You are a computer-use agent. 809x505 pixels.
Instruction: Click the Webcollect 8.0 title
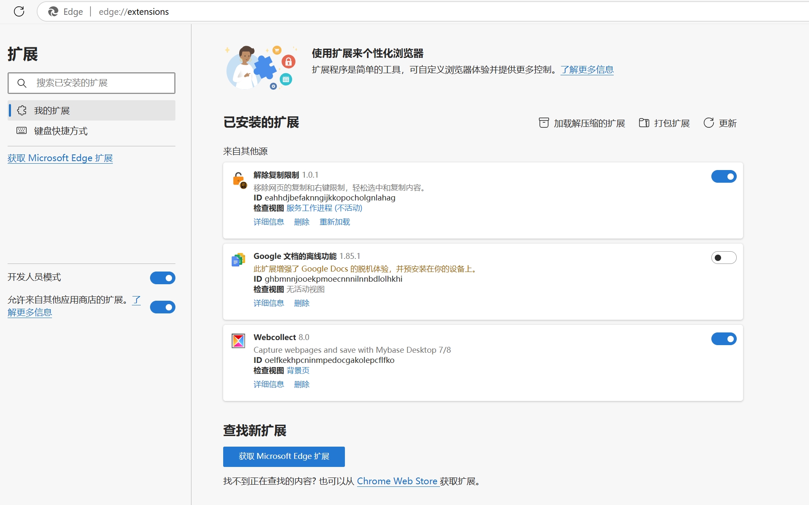pyautogui.click(x=282, y=338)
